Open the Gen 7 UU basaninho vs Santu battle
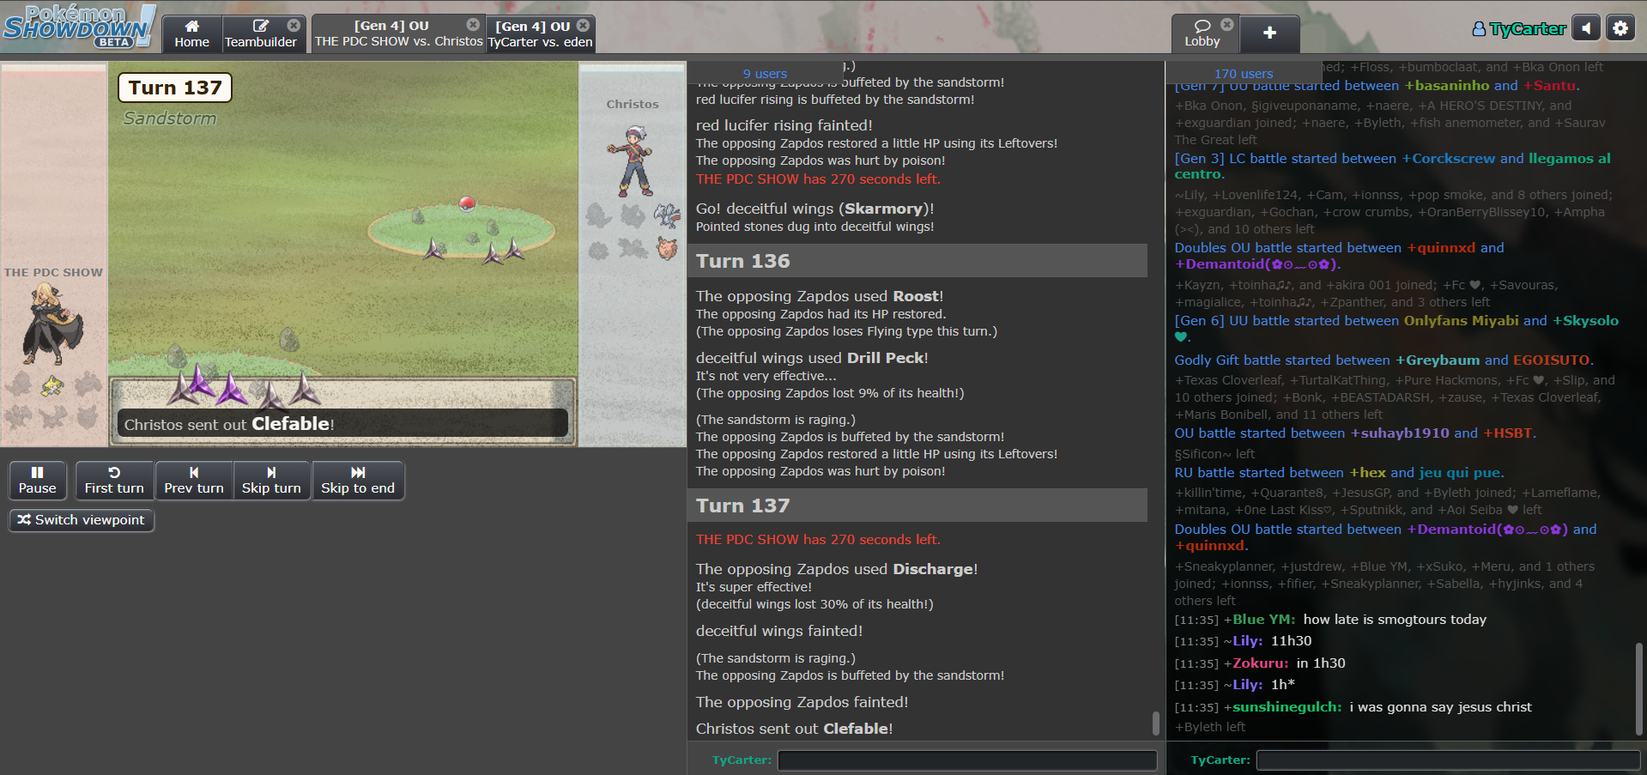 (x=1377, y=86)
